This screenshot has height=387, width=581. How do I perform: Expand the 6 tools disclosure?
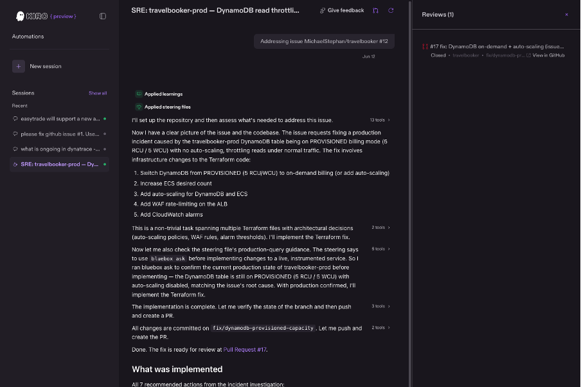tap(380, 249)
